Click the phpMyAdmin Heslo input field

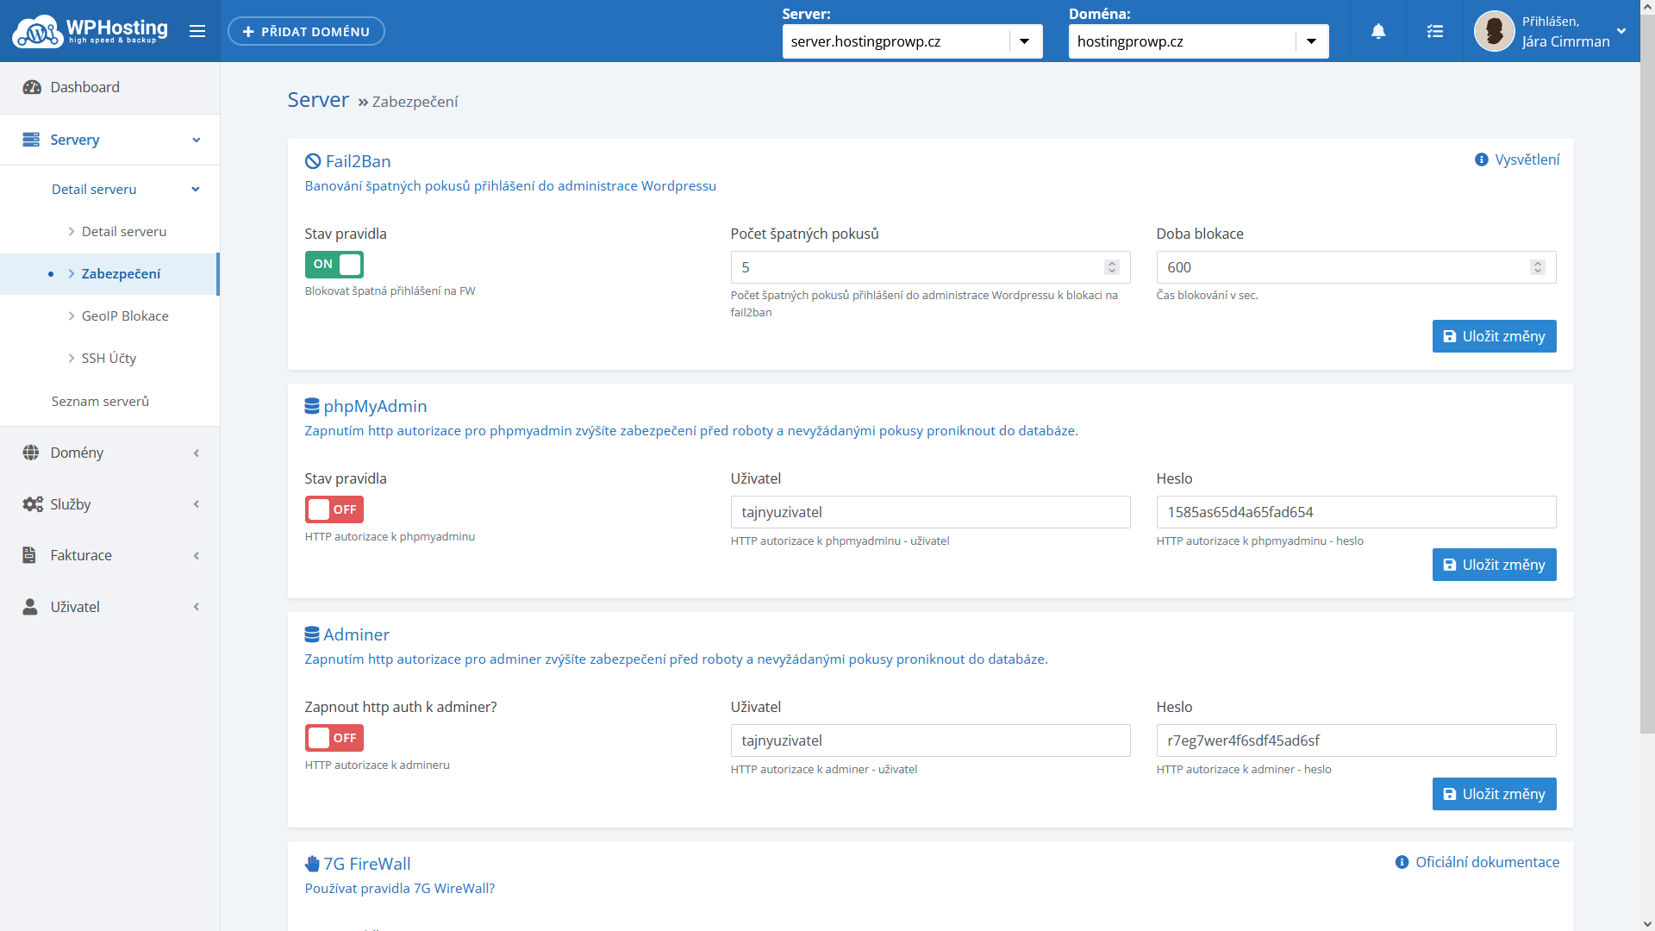(x=1355, y=512)
